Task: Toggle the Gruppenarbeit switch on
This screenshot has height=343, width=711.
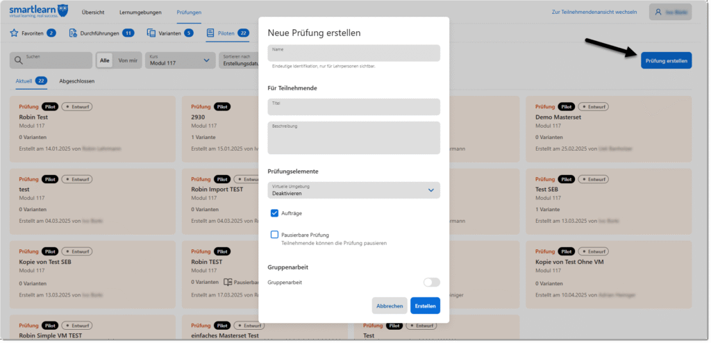Action: click(431, 282)
